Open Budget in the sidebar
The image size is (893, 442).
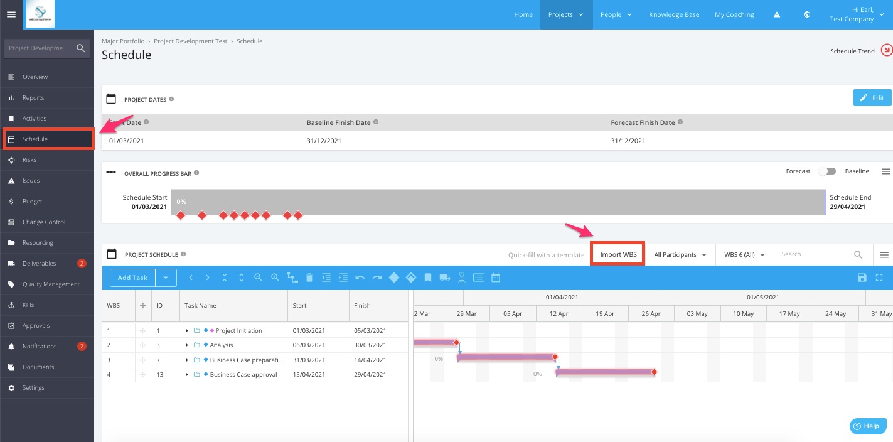47,201
